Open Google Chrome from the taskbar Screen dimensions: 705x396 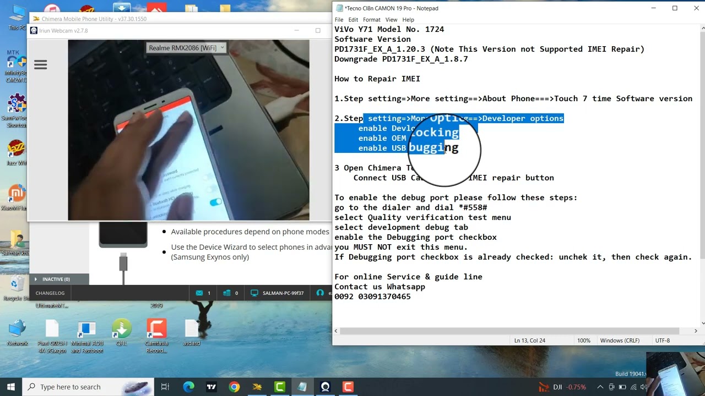click(x=234, y=387)
